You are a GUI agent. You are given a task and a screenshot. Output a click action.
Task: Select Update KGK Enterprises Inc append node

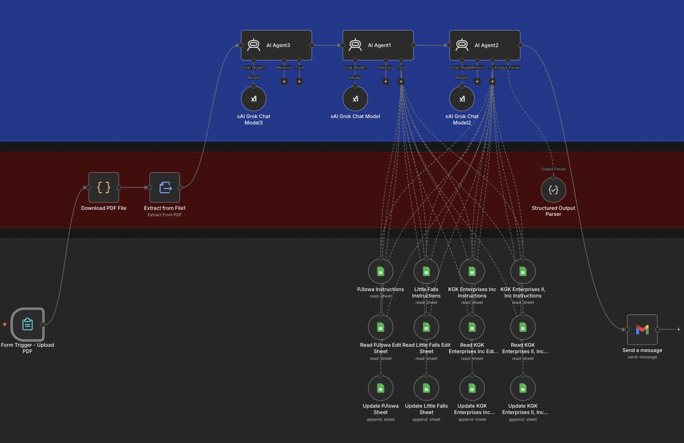[x=472, y=388]
